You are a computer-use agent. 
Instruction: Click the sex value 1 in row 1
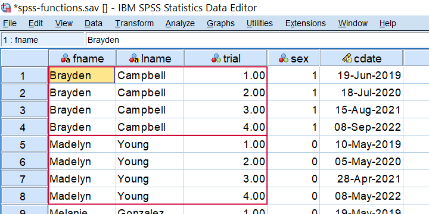293,75
